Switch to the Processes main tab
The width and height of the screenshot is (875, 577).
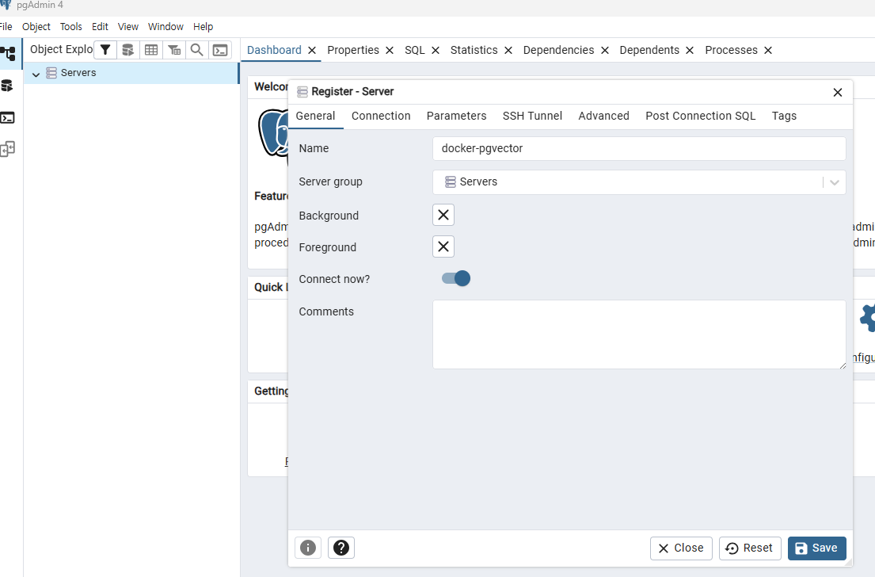click(x=731, y=50)
